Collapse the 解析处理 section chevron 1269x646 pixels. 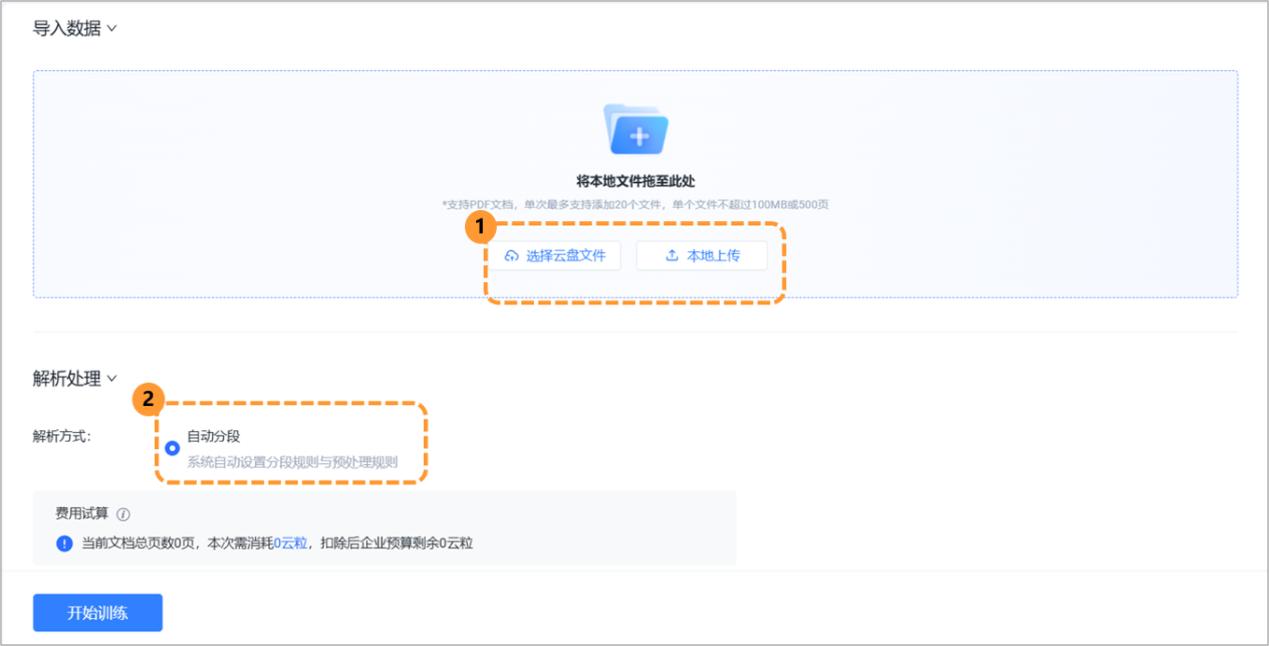(x=112, y=379)
